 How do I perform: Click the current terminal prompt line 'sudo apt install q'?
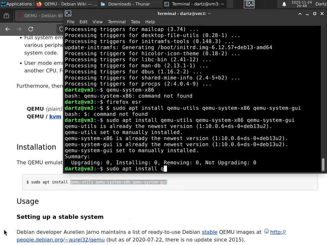tap(116, 168)
